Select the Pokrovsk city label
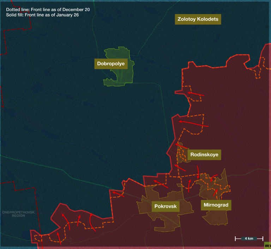The width and height of the screenshot is (271, 249). tap(165, 206)
